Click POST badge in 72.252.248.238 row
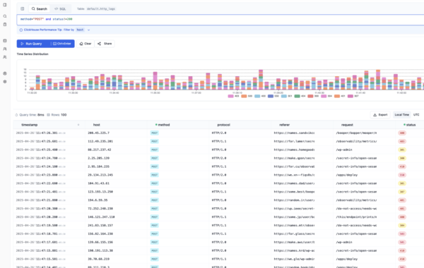Image resolution: width=424 pixels, height=268 pixels. pos(154,208)
